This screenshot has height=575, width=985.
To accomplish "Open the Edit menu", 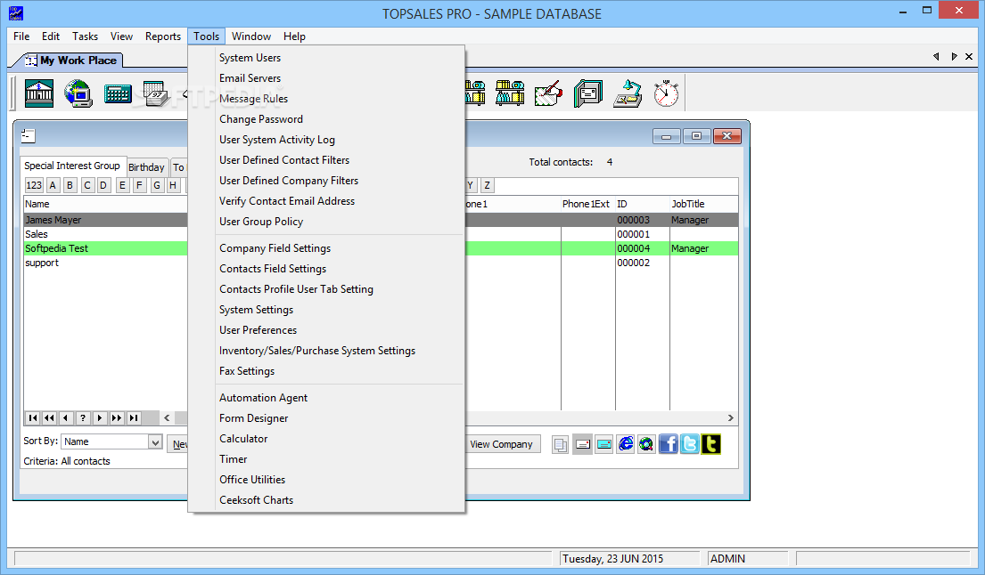I will pyautogui.click(x=51, y=36).
